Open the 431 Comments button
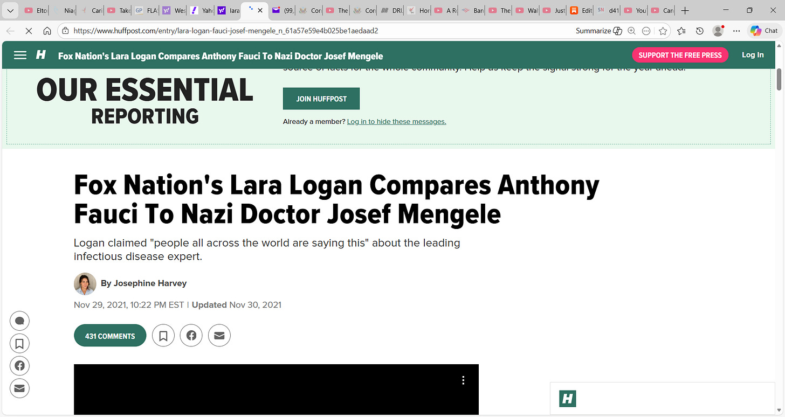Viewport: 785px width, 417px height. point(110,336)
